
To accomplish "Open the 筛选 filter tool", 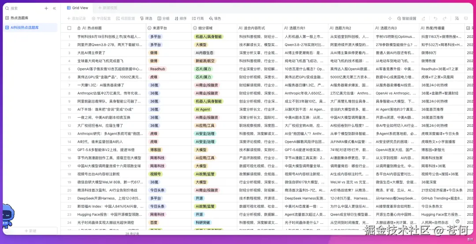I will [146, 18].
